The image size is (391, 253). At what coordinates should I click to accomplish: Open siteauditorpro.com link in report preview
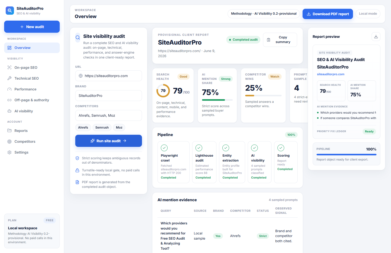(x=331, y=74)
